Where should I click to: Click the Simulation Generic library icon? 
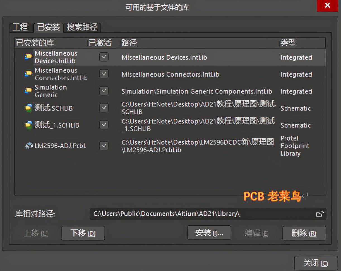coord(28,91)
